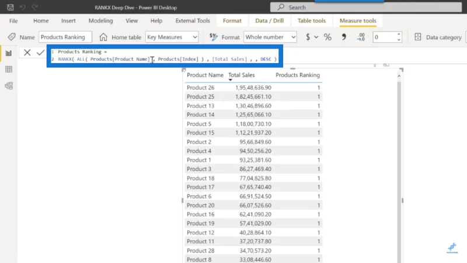467x263 pixels.
Task: Open the Data / Drill tab
Action: [270, 20]
